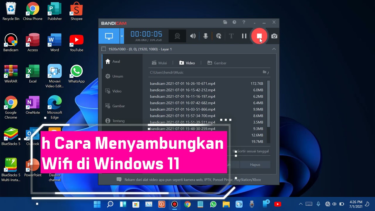The width and height of the screenshot is (375, 211).
Task: Open the scheduled recording clock icon
Action: (234, 22)
